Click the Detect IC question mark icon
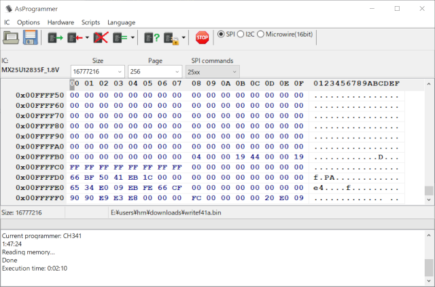The height and width of the screenshot is (287, 435). [x=152, y=37]
